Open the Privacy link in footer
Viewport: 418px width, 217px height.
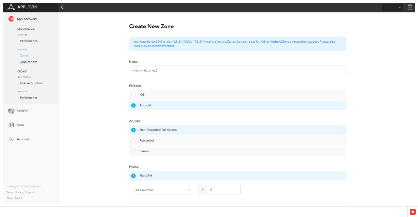point(19,193)
